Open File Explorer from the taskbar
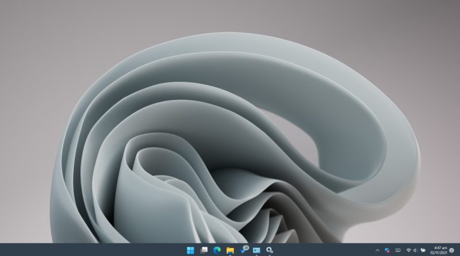 231,250
